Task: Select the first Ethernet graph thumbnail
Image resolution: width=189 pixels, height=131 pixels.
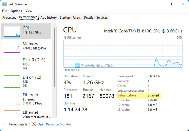Action: click(12, 99)
